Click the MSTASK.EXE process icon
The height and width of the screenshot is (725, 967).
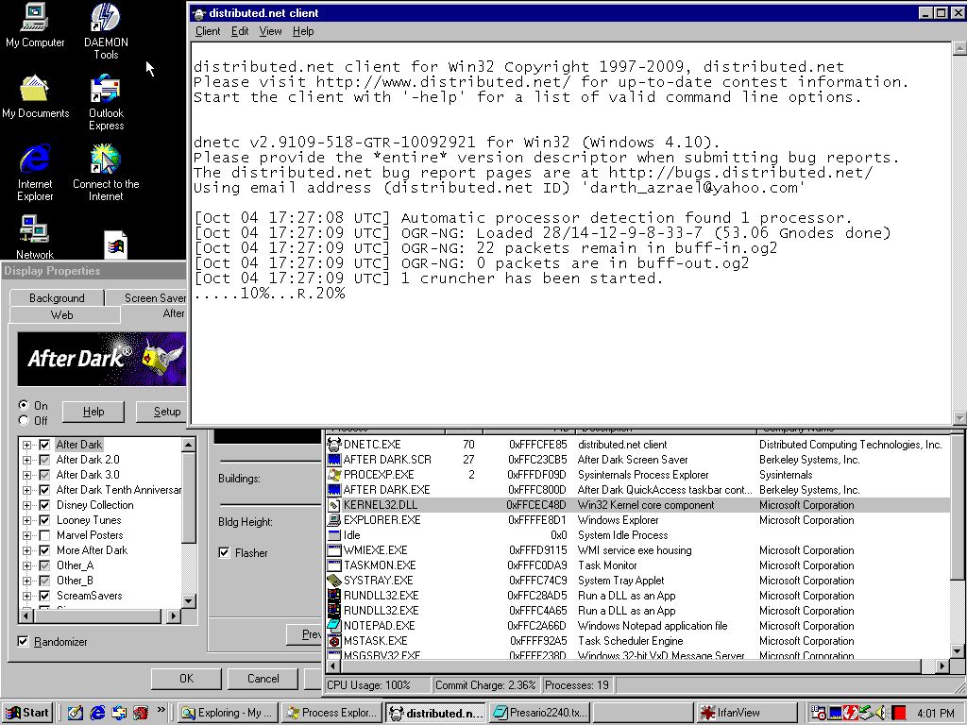pos(333,641)
